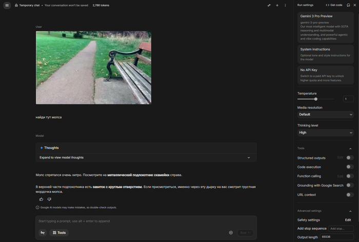The height and width of the screenshot is (242, 359).
Task: Open the Media resolution dropdown
Action: 325,115
